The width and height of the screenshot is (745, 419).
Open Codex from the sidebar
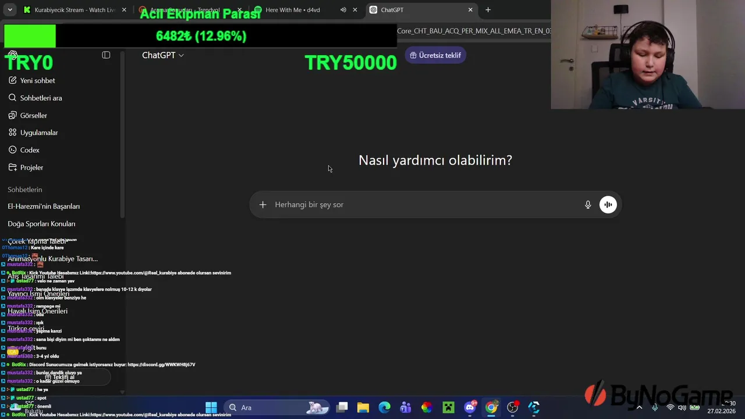24,150
